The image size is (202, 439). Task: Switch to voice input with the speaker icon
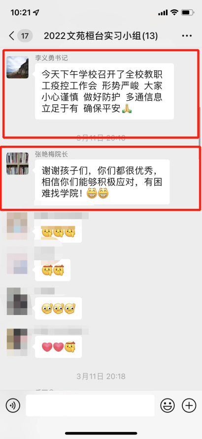pos(13,405)
